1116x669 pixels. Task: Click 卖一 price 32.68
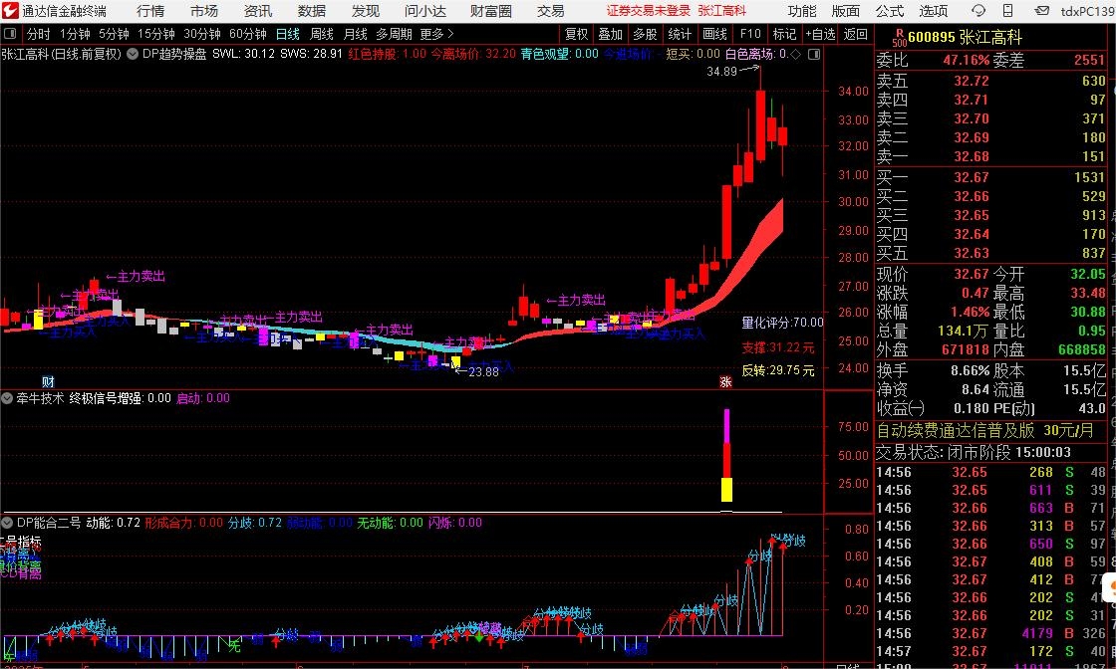coord(971,156)
